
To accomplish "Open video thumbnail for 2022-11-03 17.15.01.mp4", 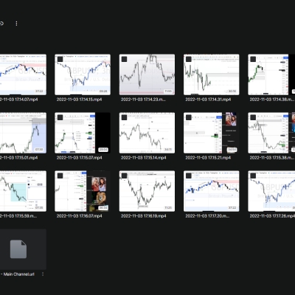I will pos(23,133).
